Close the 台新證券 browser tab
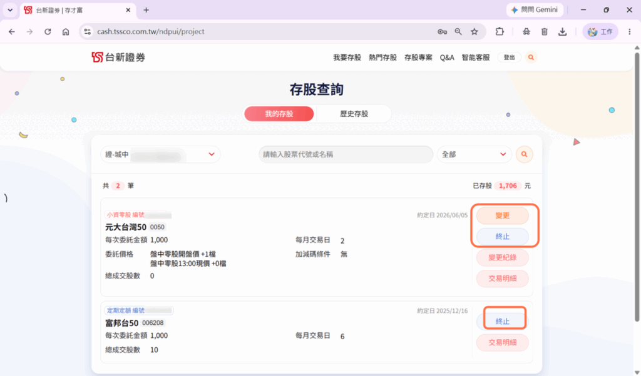 pos(128,10)
